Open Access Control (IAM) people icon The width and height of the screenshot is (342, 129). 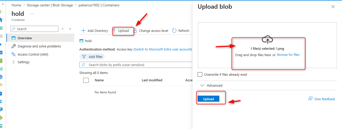pyautogui.click(x=14, y=54)
